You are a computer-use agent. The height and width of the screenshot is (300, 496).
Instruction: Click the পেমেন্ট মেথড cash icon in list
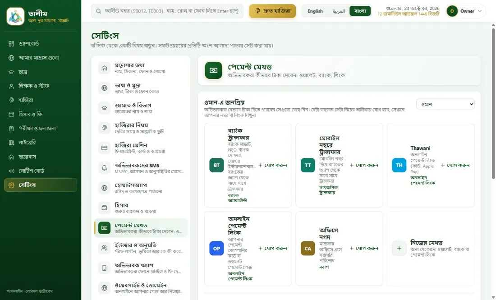tap(105, 228)
